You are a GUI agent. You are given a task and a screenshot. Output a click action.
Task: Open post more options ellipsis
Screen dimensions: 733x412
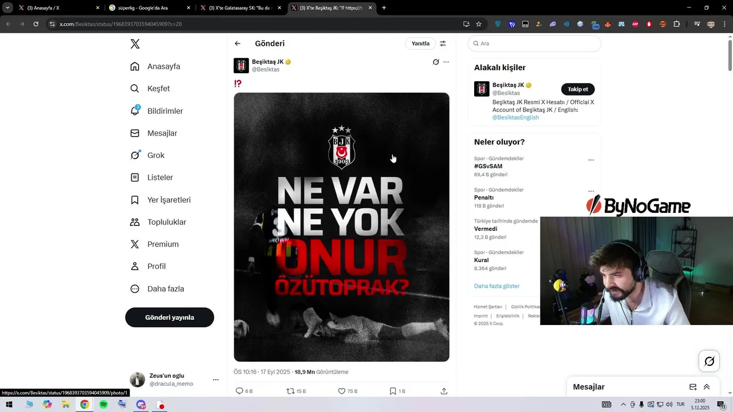coord(446,62)
